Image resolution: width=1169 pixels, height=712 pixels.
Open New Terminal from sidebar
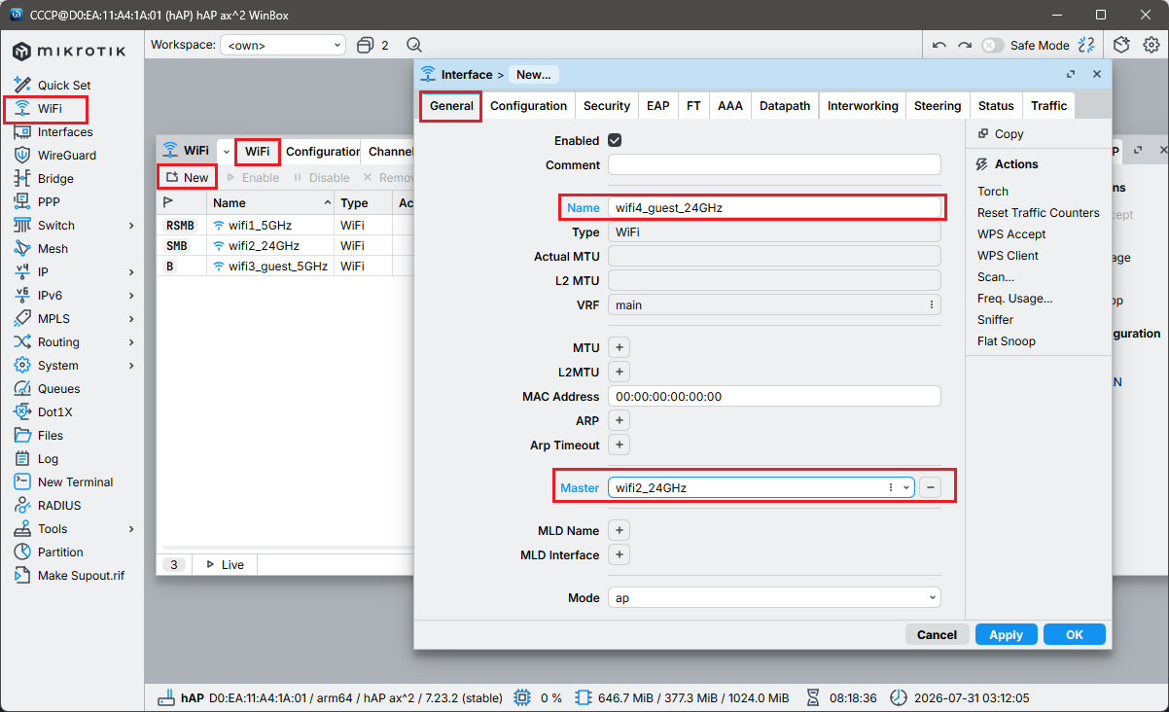coord(75,481)
